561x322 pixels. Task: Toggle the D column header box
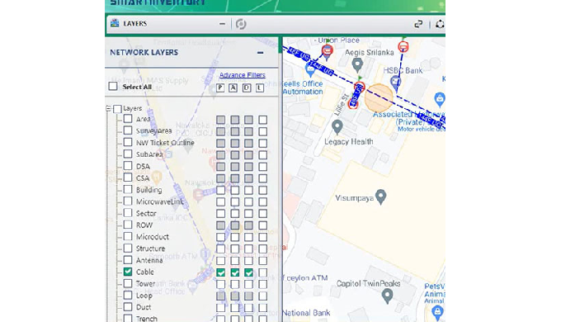[x=247, y=88]
